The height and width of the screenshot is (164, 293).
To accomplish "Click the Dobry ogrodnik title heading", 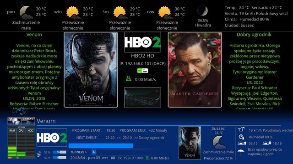I will 254,35.
